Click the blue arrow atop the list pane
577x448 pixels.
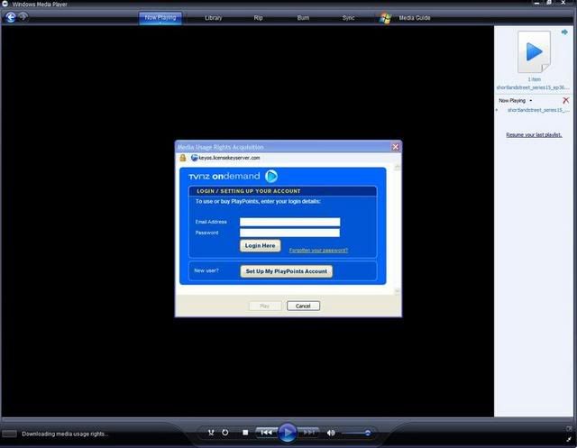564,32
